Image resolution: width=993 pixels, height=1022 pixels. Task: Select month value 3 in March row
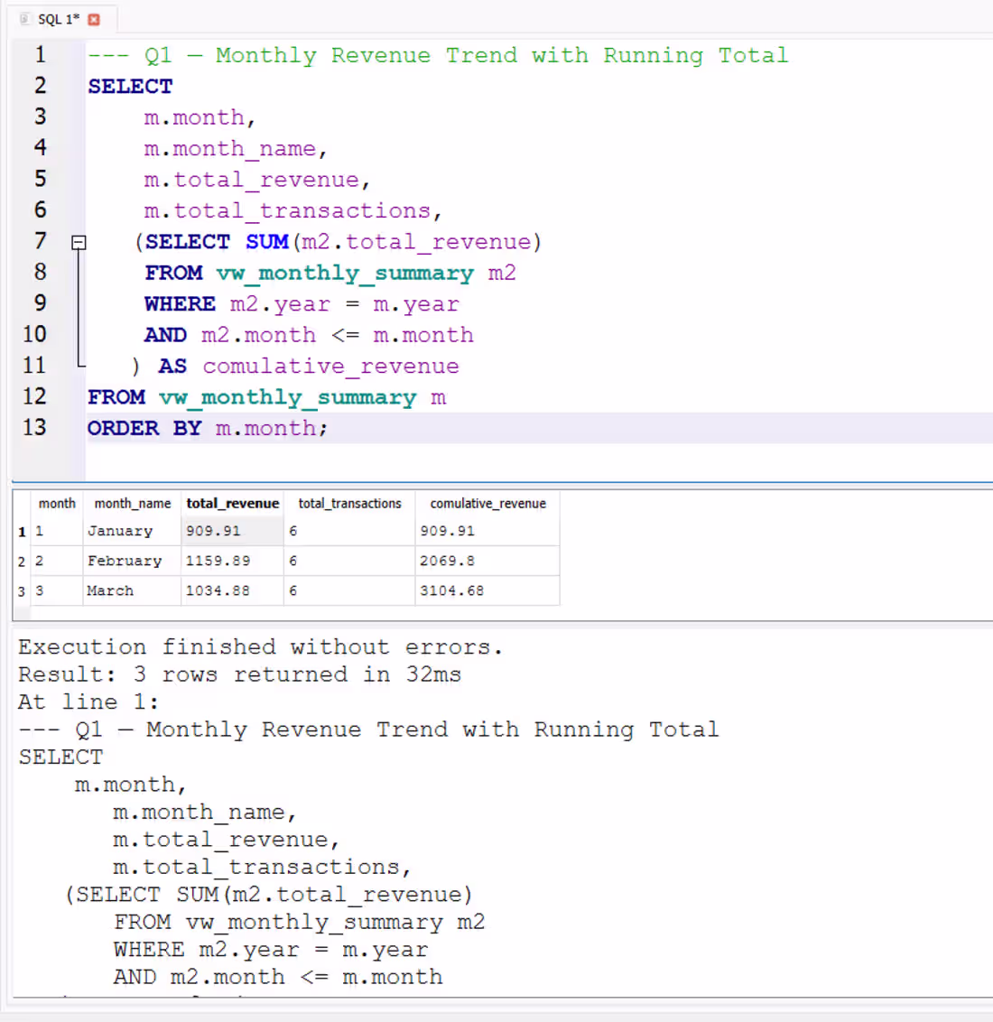click(57, 590)
